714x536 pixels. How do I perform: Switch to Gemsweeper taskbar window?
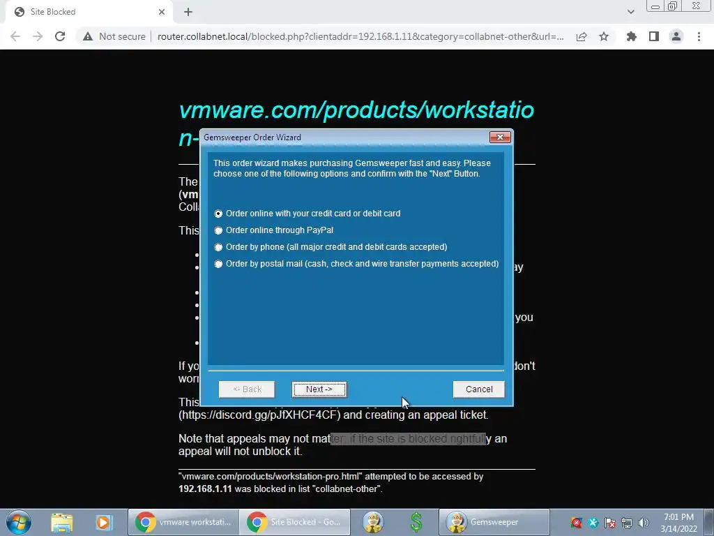[494, 522]
